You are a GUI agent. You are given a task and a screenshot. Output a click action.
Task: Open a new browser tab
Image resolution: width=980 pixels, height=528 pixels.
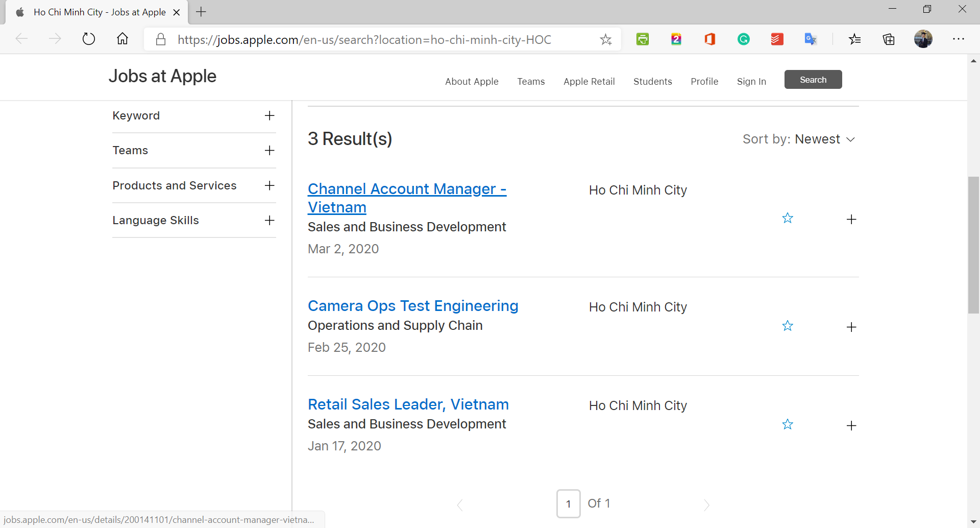(x=201, y=12)
